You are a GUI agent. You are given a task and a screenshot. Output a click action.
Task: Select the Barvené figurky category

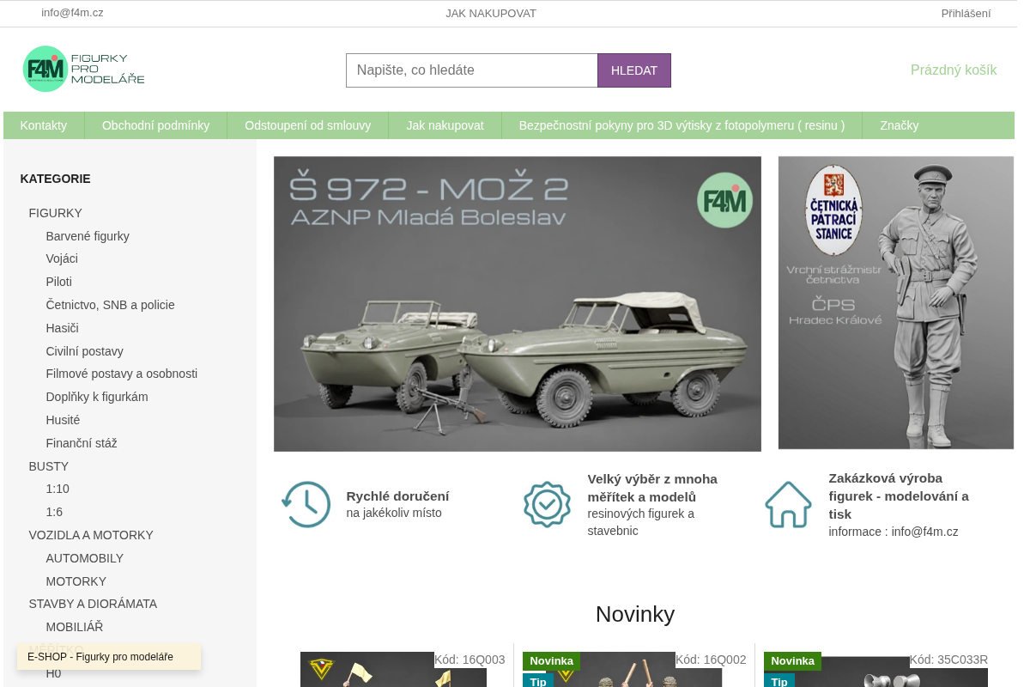(x=88, y=236)
